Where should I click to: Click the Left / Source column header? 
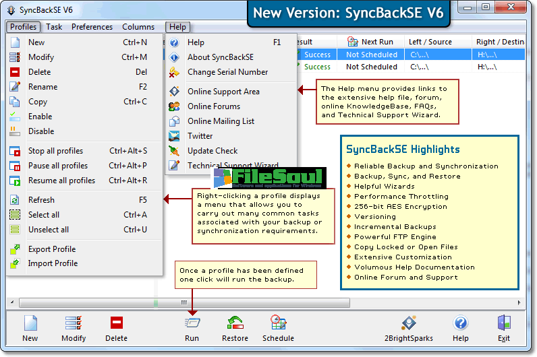click(438, 42)
